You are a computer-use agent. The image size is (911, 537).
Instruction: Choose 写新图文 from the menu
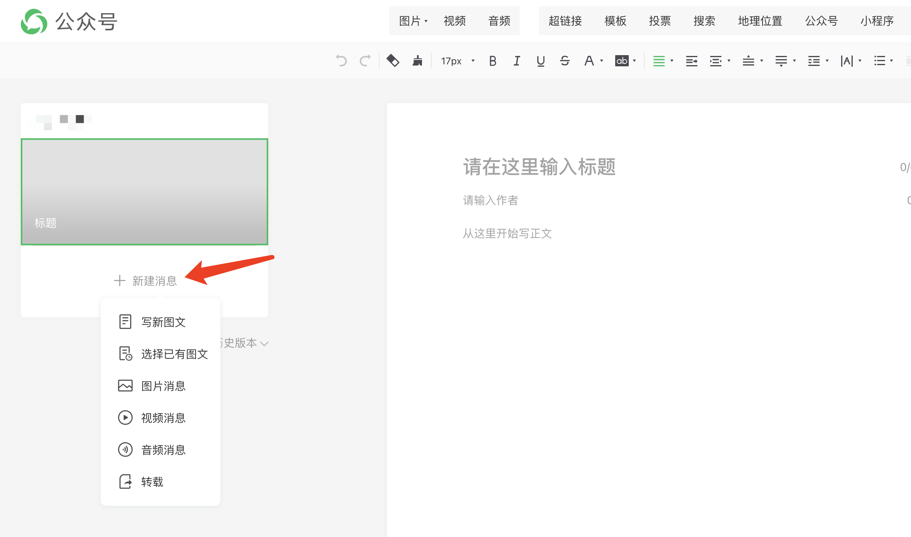coord(163,322)
